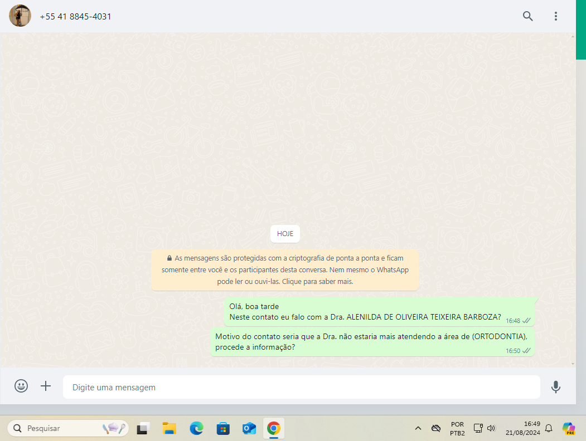
Task: Click the chat scrollbar up arrow
Action: pyautogui.click(x=573, y=36)
